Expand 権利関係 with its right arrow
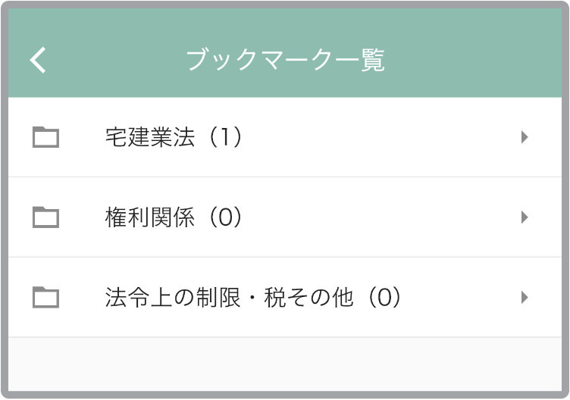 pos(525,217)
